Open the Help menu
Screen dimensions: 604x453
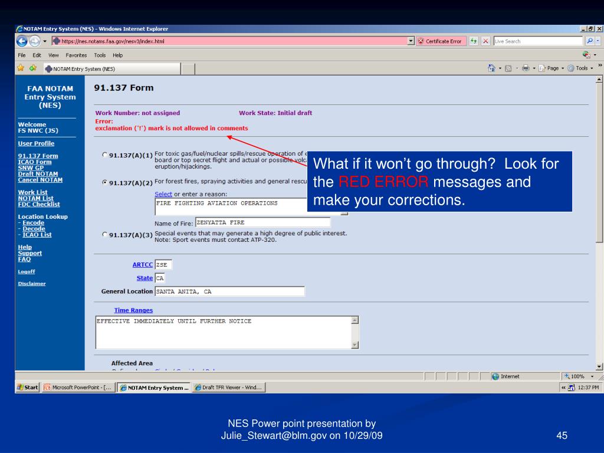point(118,55)
